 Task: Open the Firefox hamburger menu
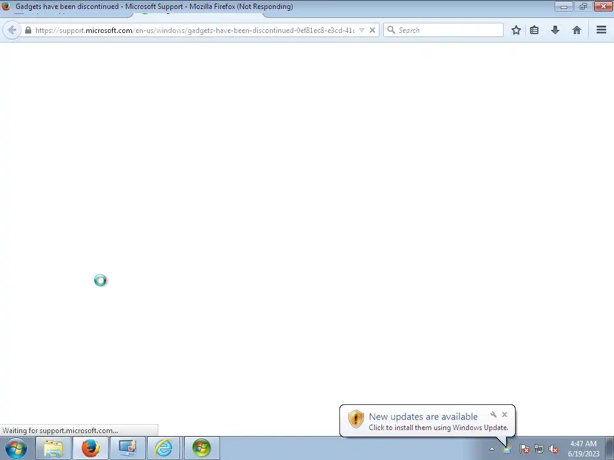601,30
